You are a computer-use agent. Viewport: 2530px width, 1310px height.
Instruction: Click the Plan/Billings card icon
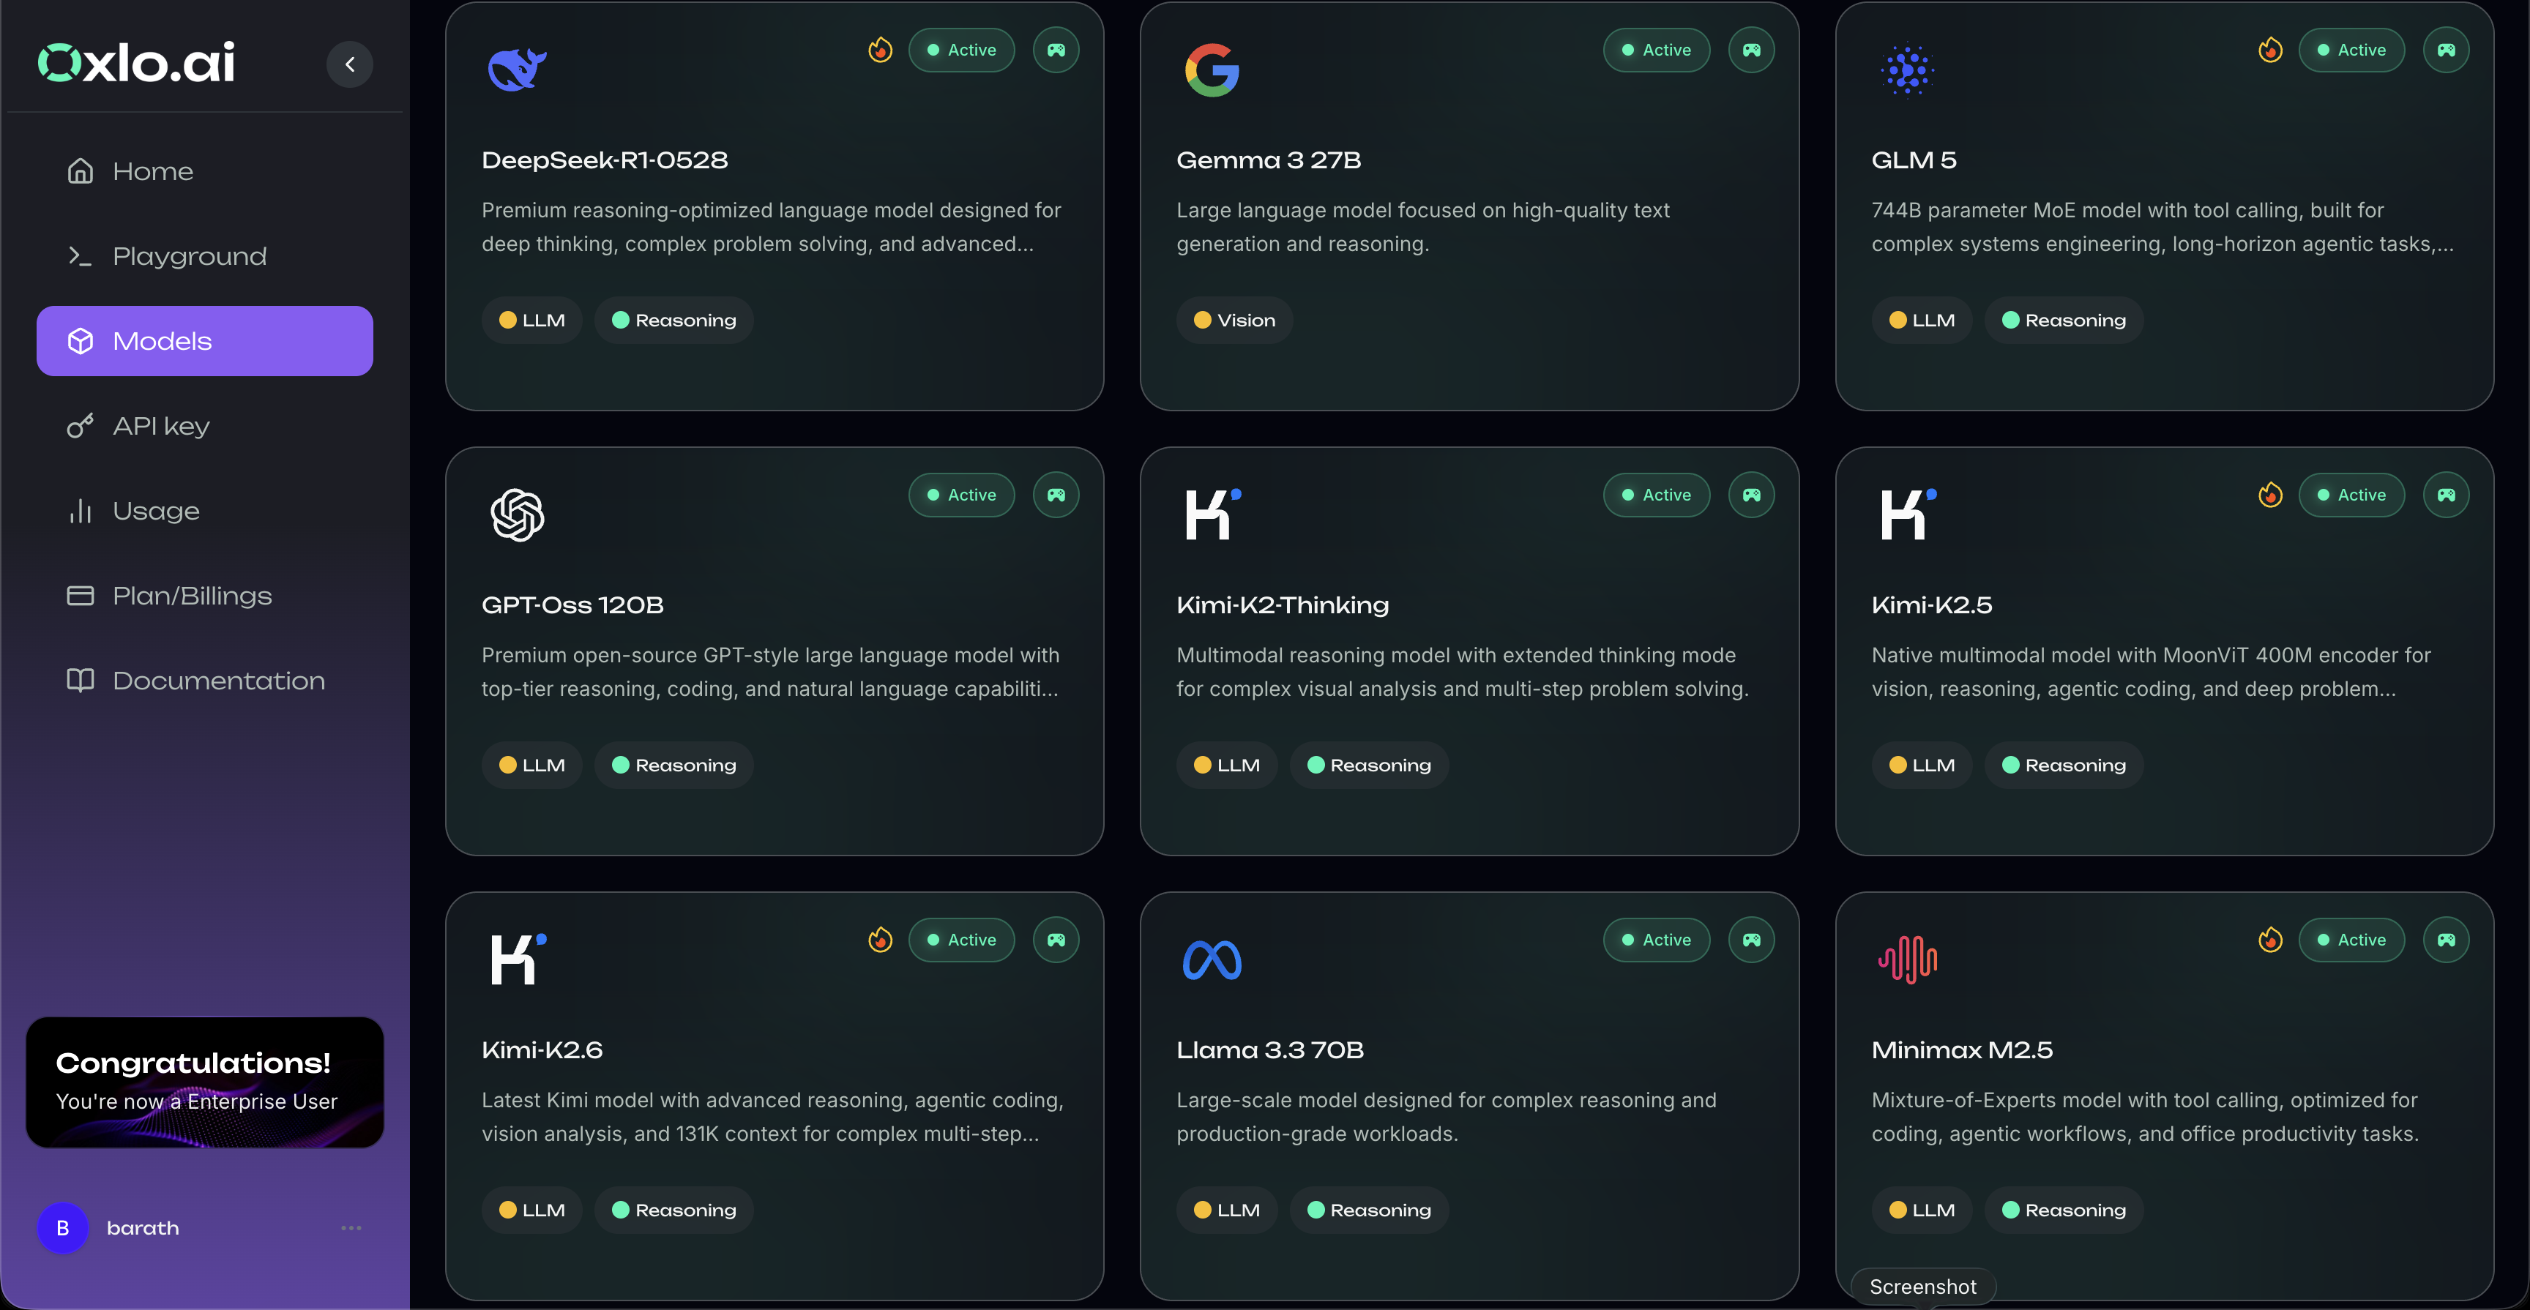pyautogui.click(x=81, y=596)
